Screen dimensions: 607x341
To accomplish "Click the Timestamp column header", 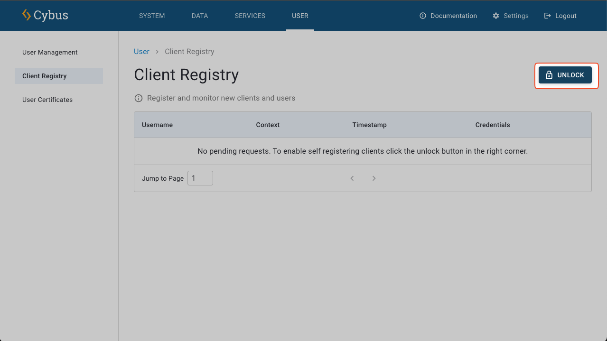I will pyautogui.click(x=369, y=125).
